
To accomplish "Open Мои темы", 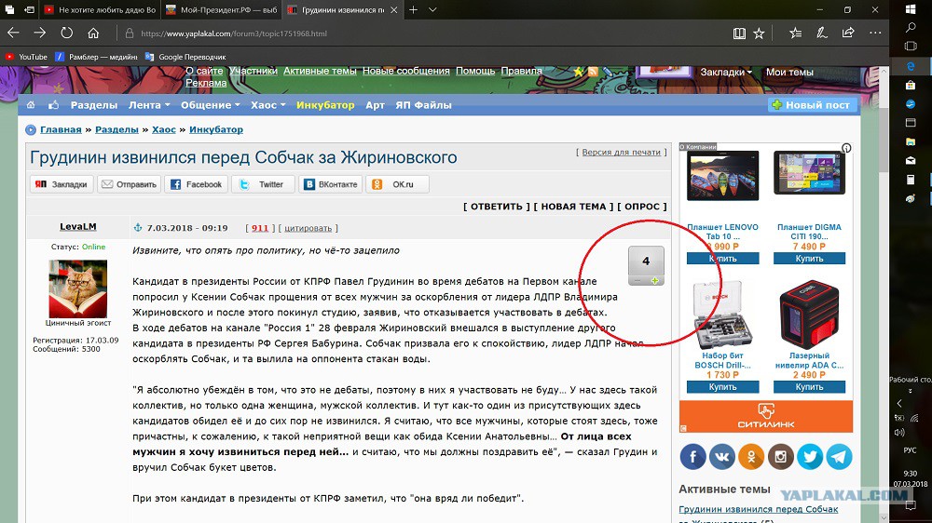I will [x=789, y=72].
